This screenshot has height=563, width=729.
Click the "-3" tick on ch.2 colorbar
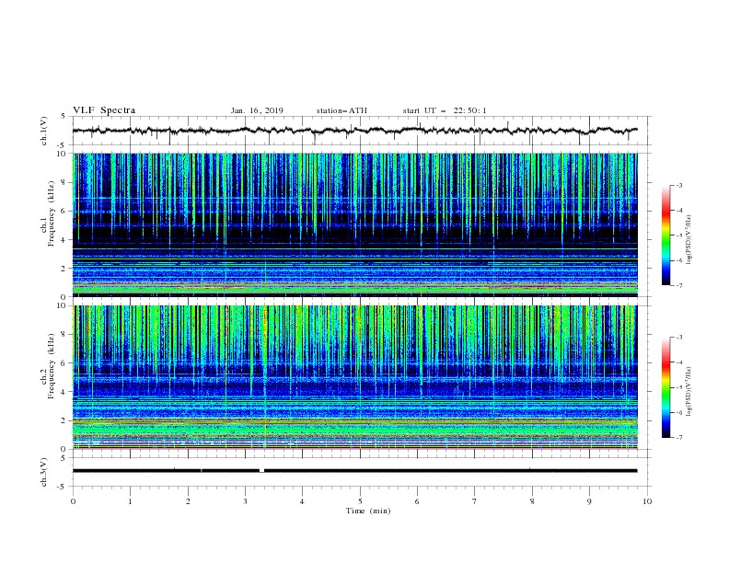point(679,338)
